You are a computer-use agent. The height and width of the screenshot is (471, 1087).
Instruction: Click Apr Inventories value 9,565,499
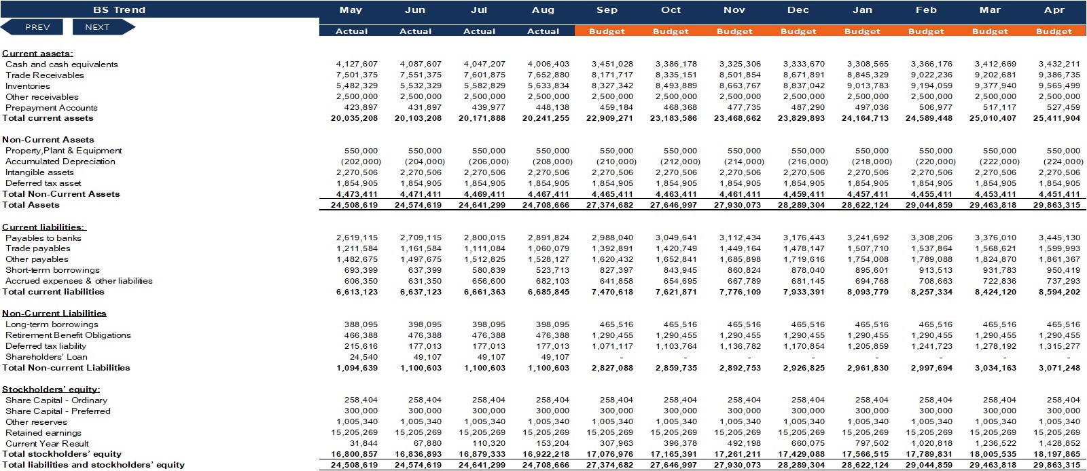pos(1059,86)
